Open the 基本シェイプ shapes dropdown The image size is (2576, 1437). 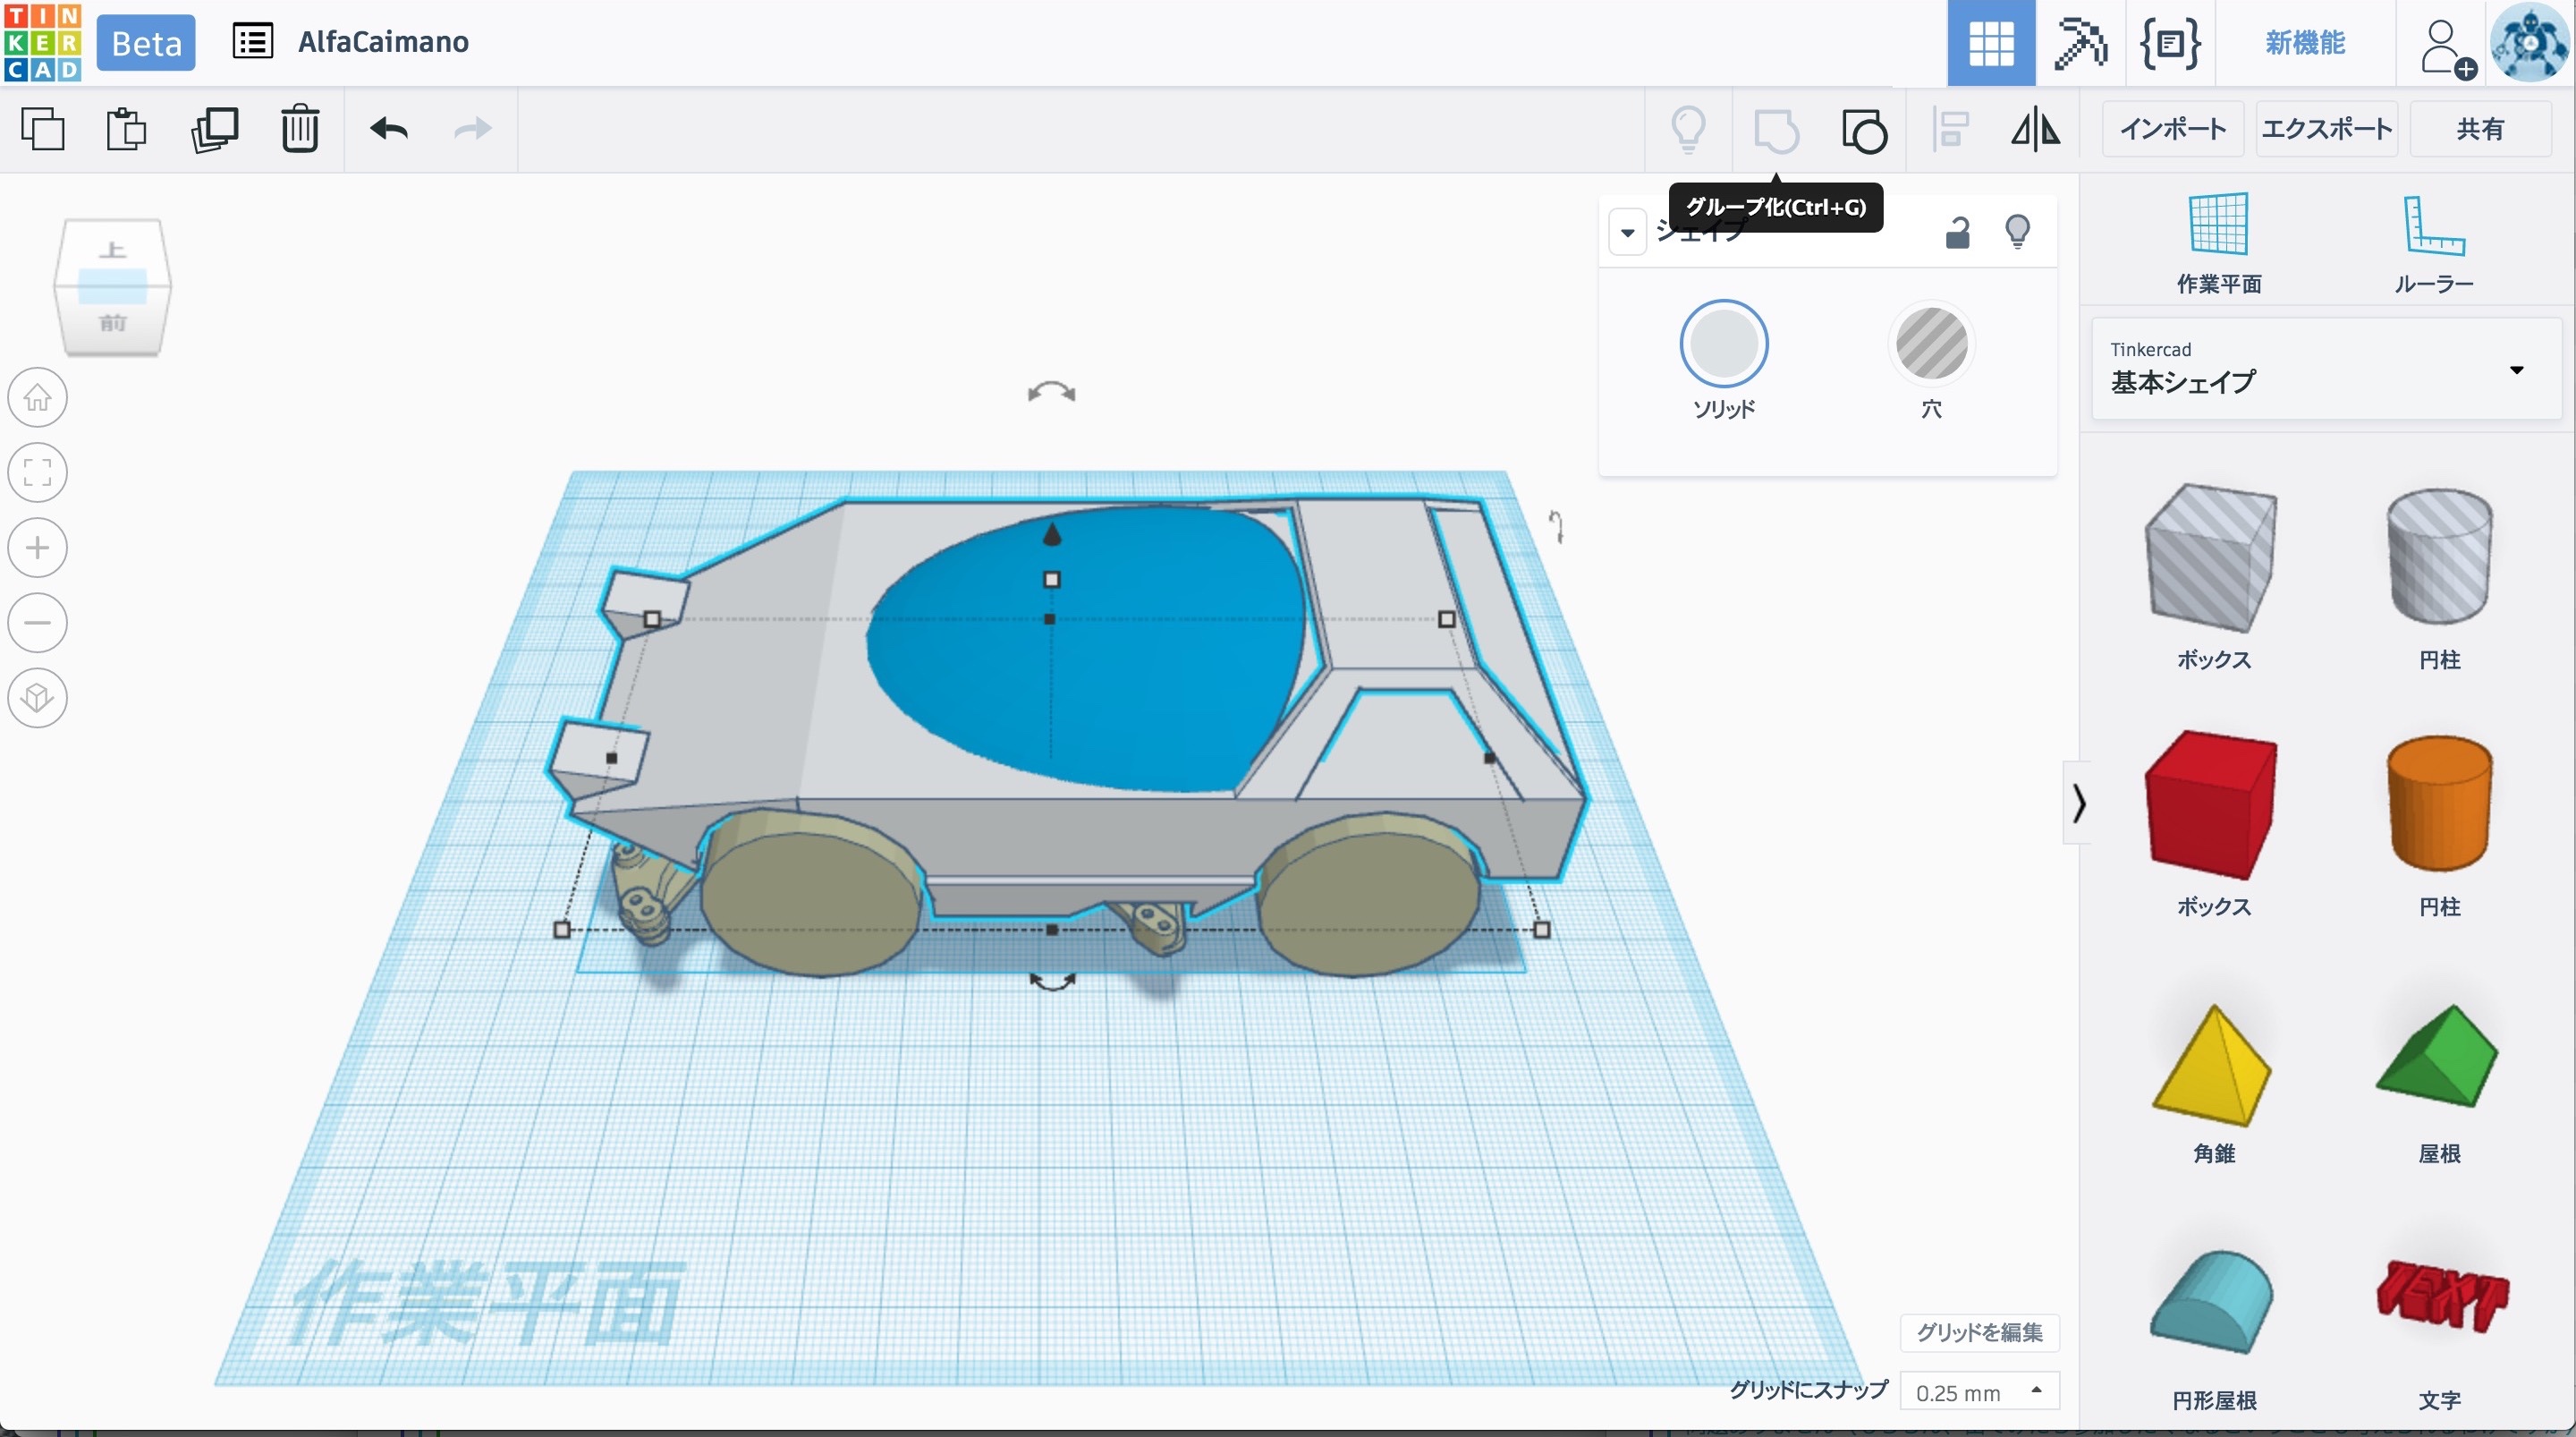(2326, 370)
